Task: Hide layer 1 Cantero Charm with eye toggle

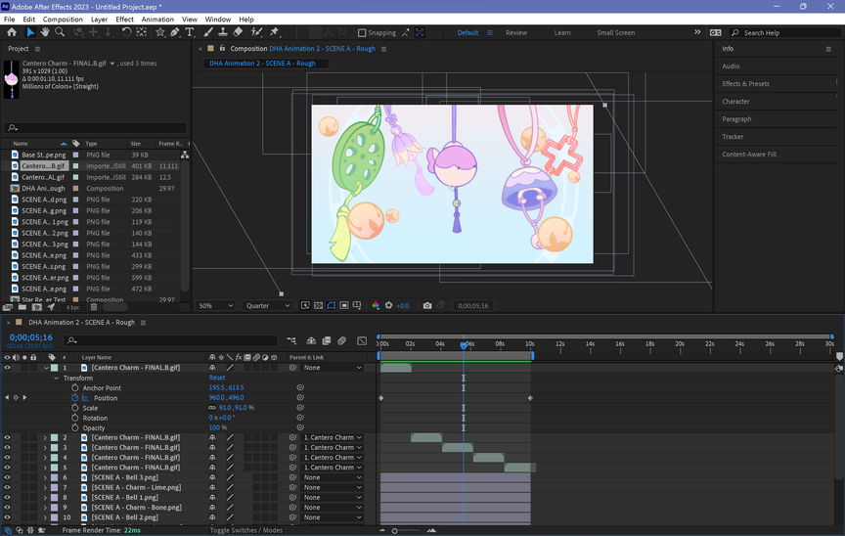Action: 7,368
